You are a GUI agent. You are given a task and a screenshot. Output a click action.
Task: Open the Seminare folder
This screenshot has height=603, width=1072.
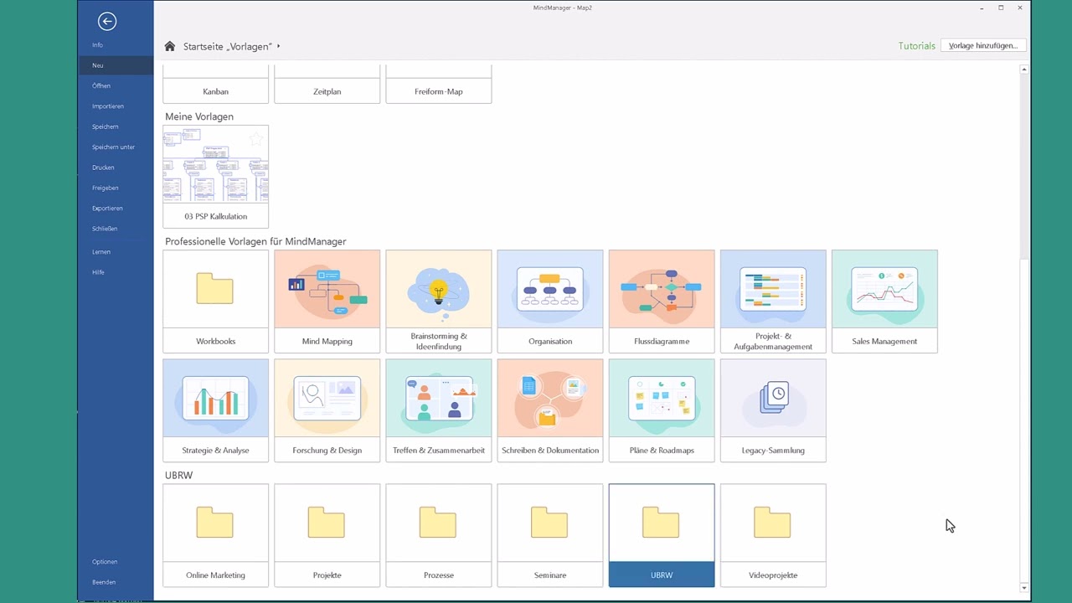(549, 535)
